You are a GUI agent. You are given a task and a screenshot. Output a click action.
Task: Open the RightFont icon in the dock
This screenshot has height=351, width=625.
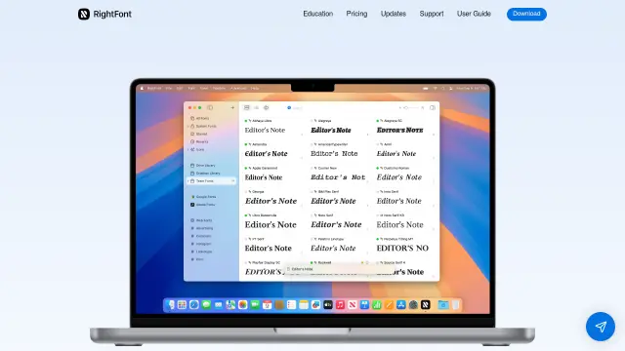click(x=426, y=305)
